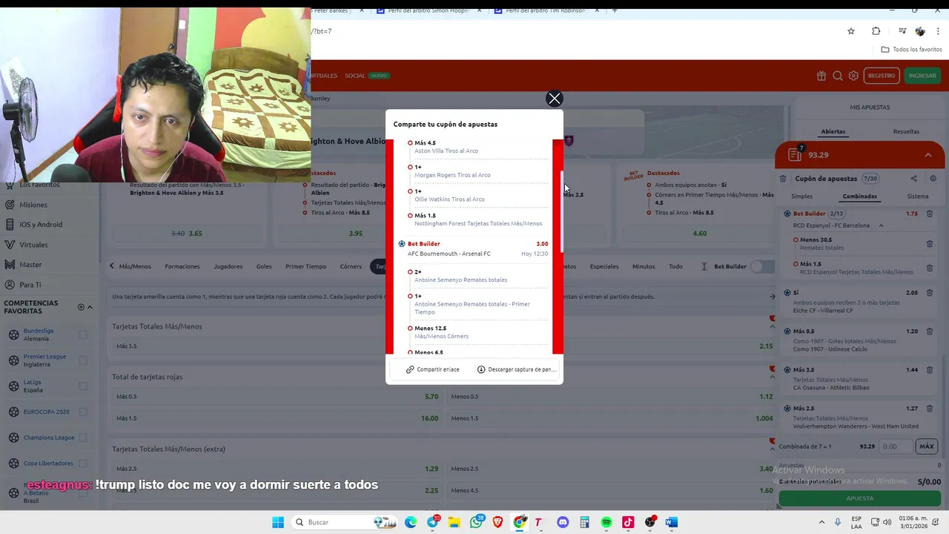Click the bet slip icon beside 93.29
The image size is (949, 534).
[795, 154]
